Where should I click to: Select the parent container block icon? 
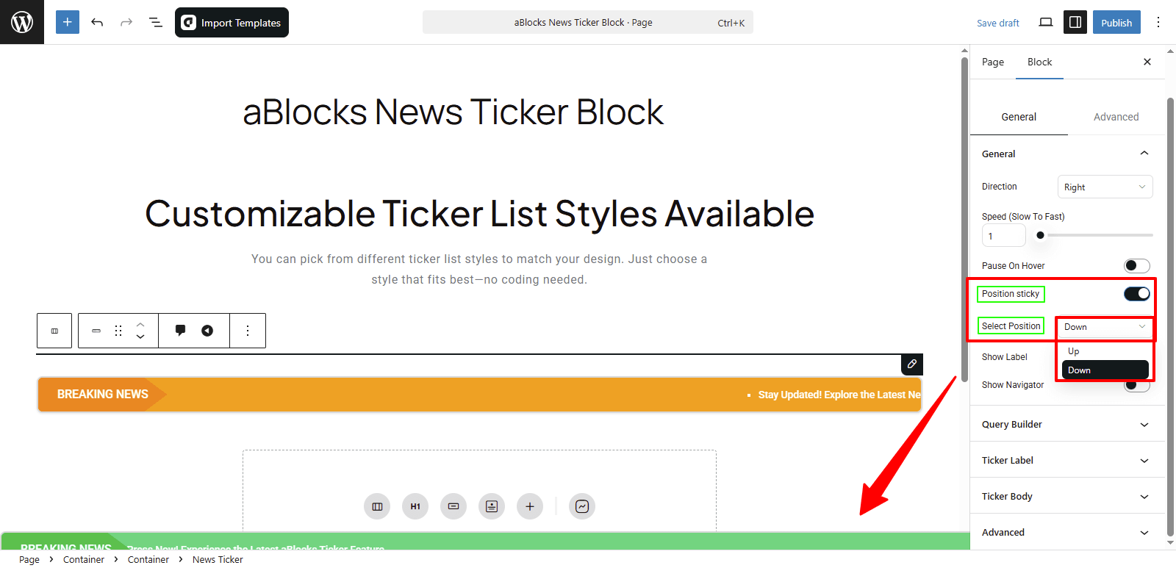(x=54, y=331)
